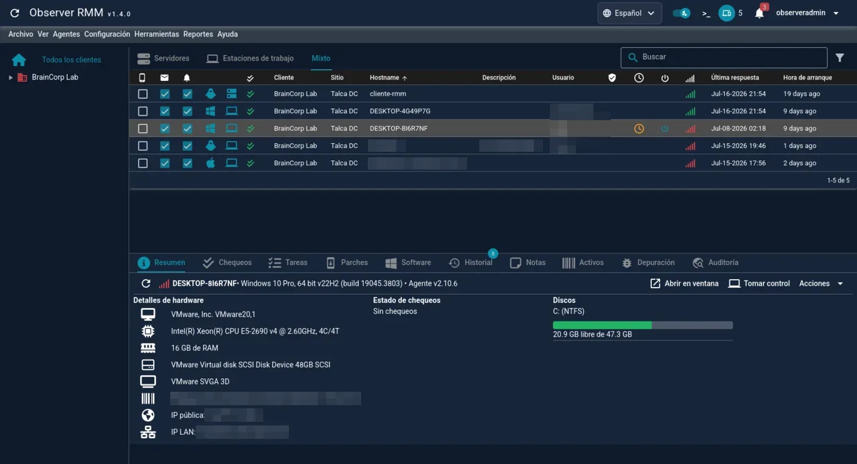Image resolution: width=857 pixels, height=464 pixels.
Task: Click the connected devices icon showing 5
Action: coord(727,13)
